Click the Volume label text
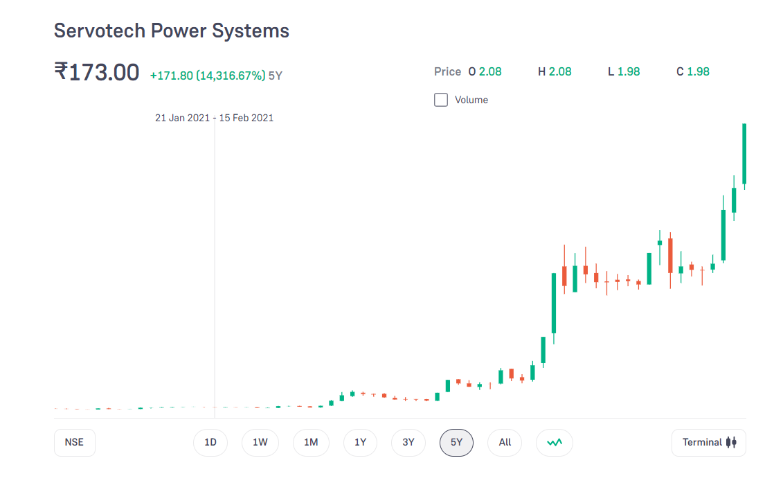The width and height of the screenshot is (765, 501). 471,100
